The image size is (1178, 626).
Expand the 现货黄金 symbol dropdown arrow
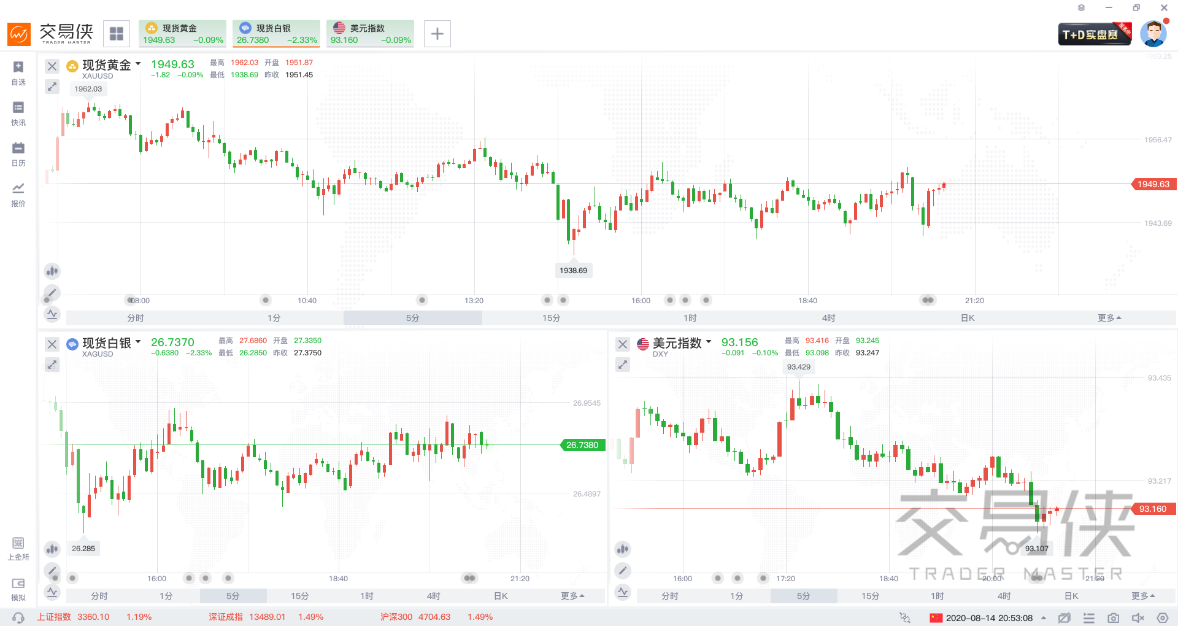tap(138, 64)
